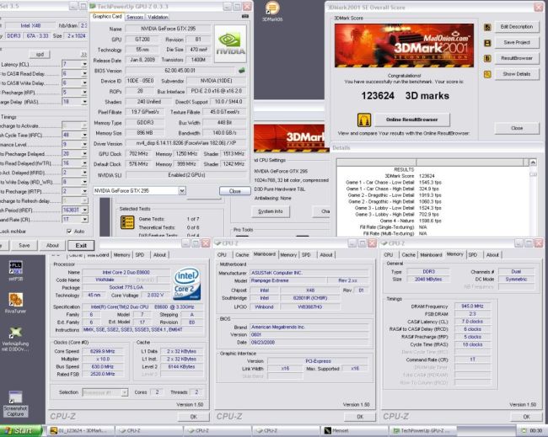This screenshot has height=437, width=548.
Task: Click the Save button in MemSet
Action: point(24,245)
